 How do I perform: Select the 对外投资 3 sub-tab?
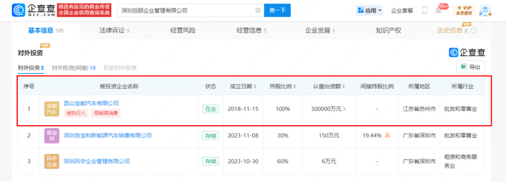point(30,68)
